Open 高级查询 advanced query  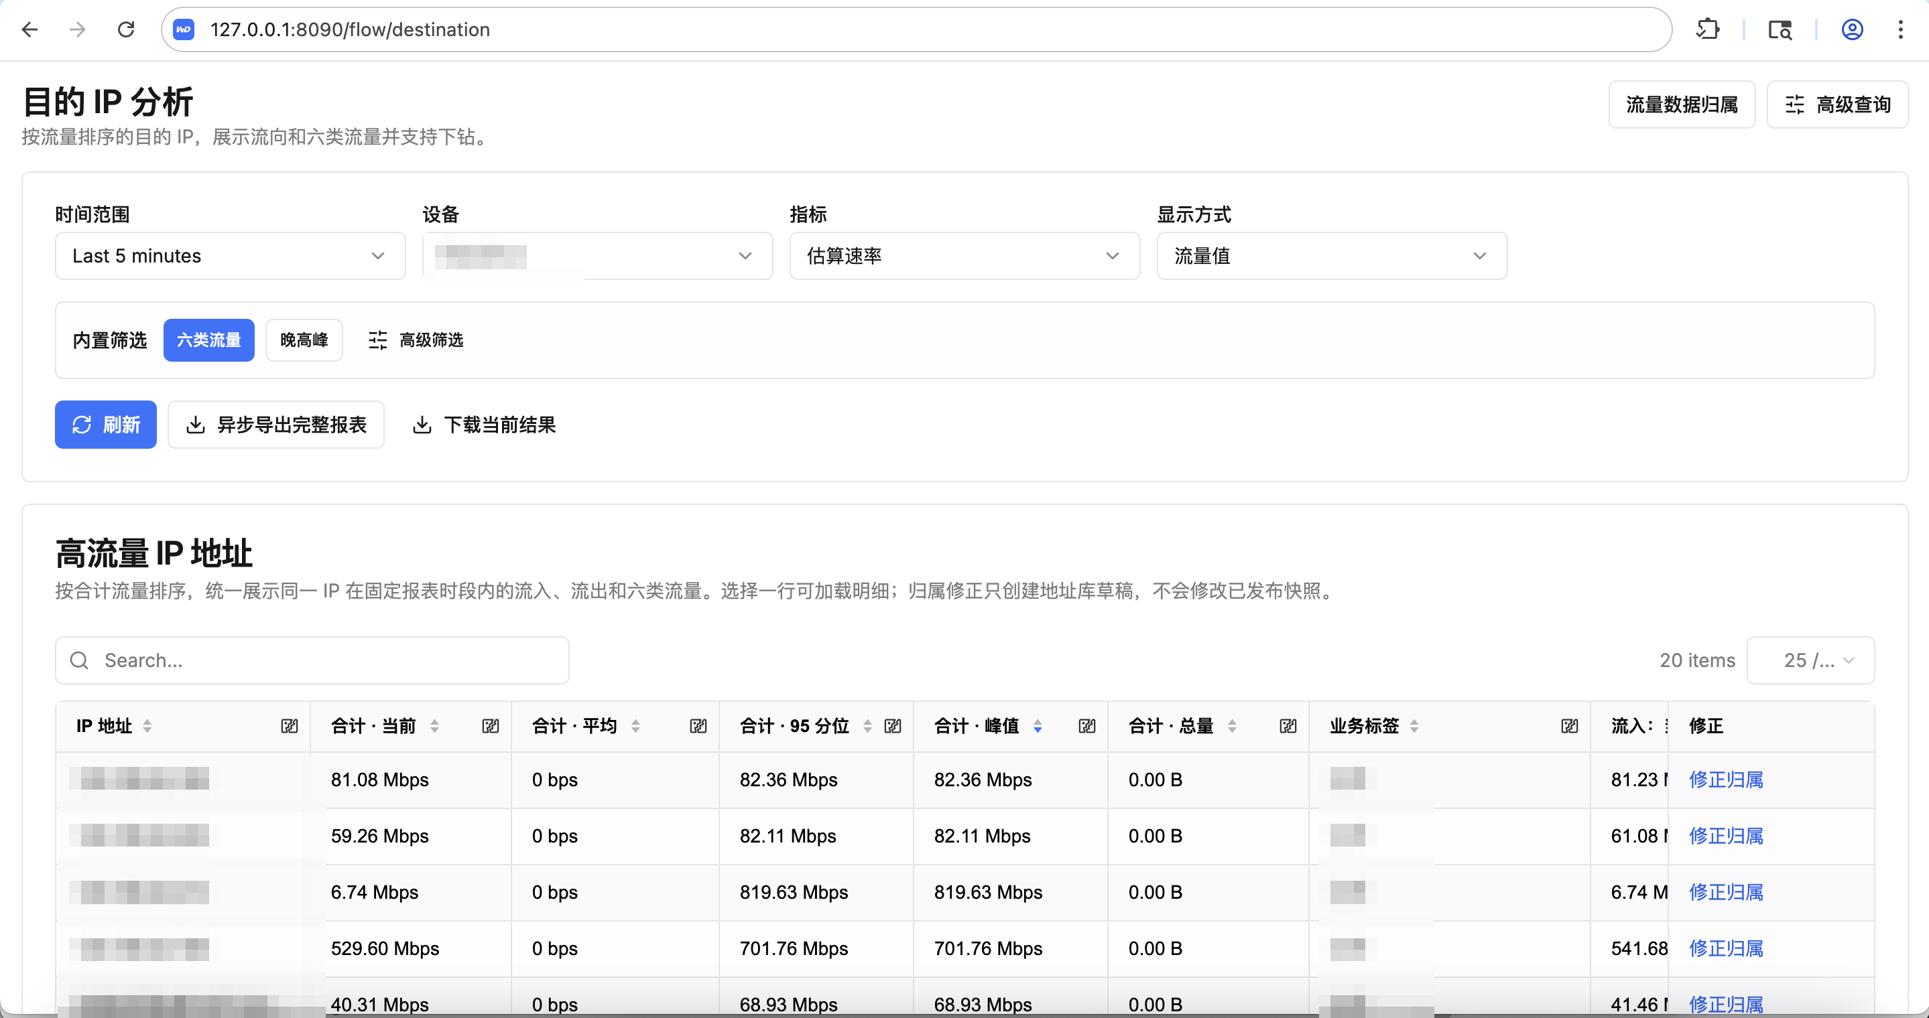coord(1837,104)
